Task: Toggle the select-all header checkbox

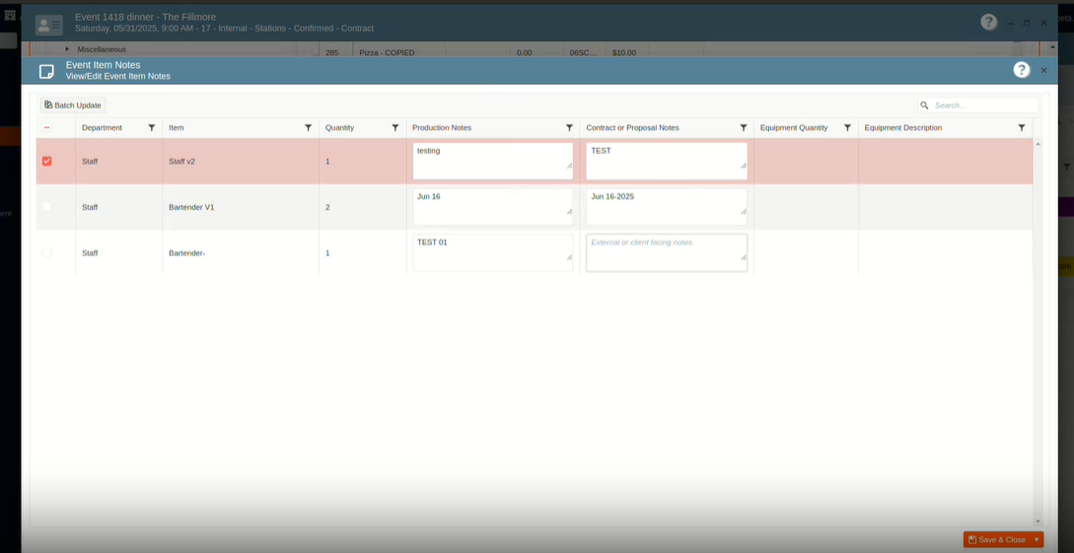Action: point(47,128)
